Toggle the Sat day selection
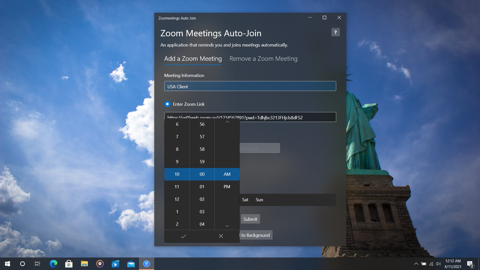Screen dimensions: 480x270 [x=245, y=199]
